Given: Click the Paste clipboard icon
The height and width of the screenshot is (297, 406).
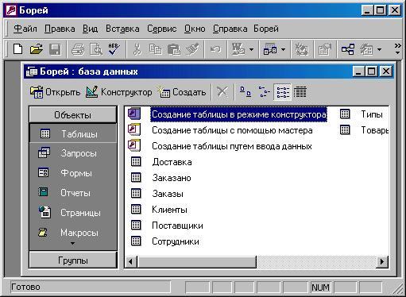Looking at the screenshot, I should [174, 49].
